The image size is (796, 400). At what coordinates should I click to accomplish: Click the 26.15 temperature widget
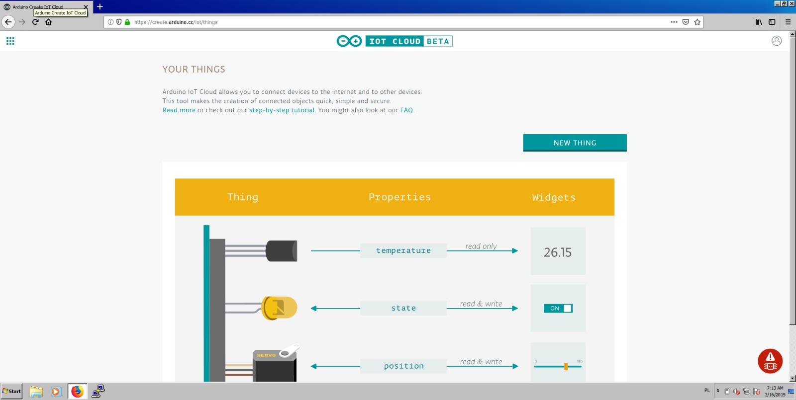coord(558,251)
